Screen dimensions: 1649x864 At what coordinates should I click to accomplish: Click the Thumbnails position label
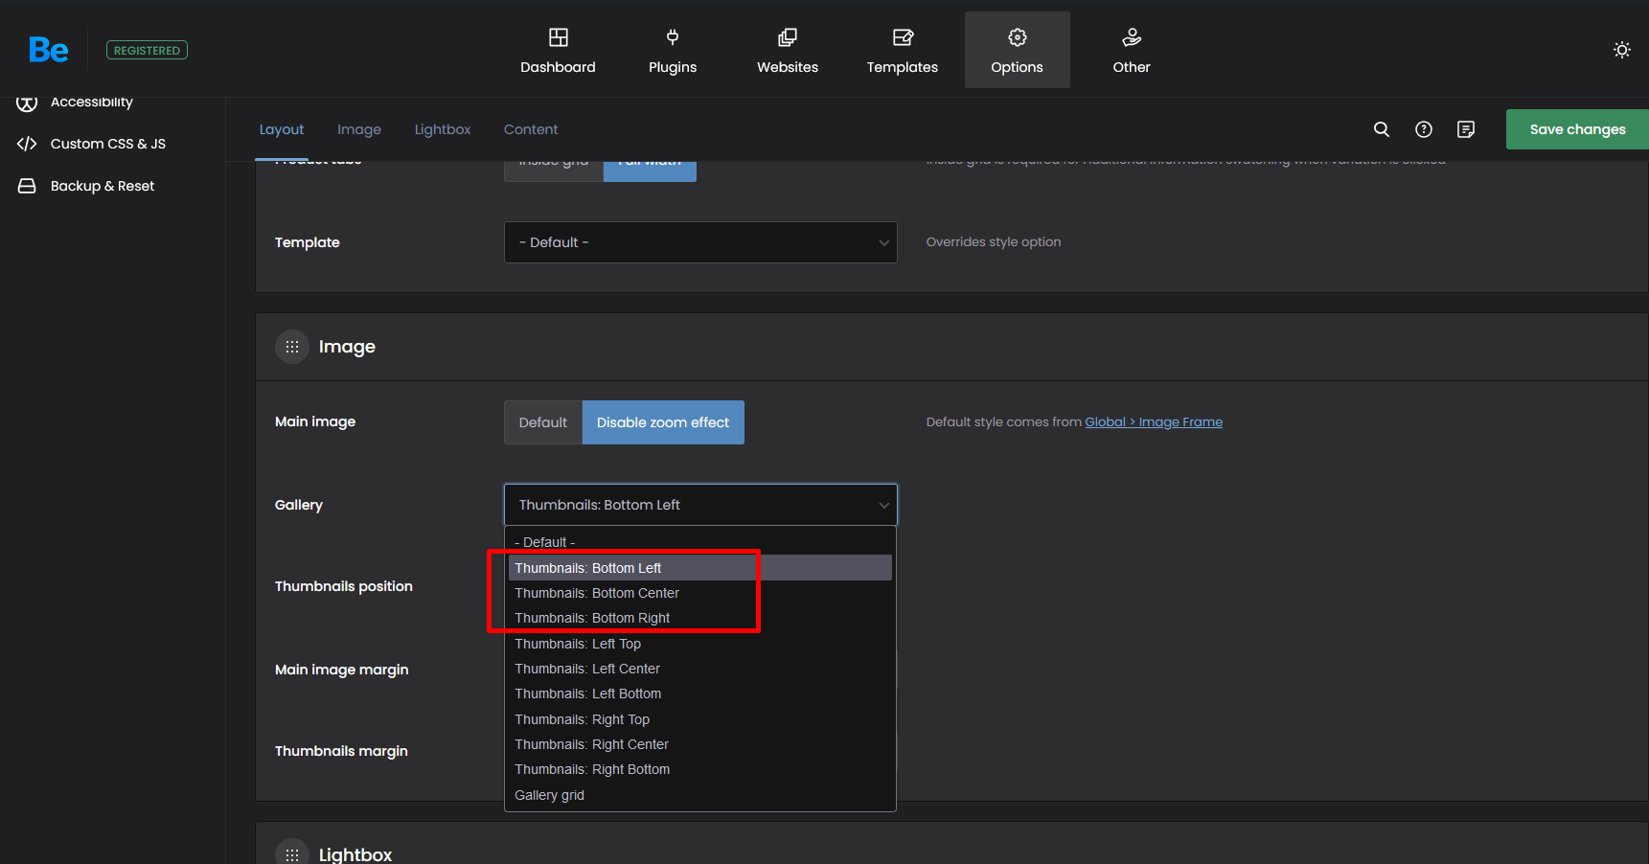tap(344, 586)
